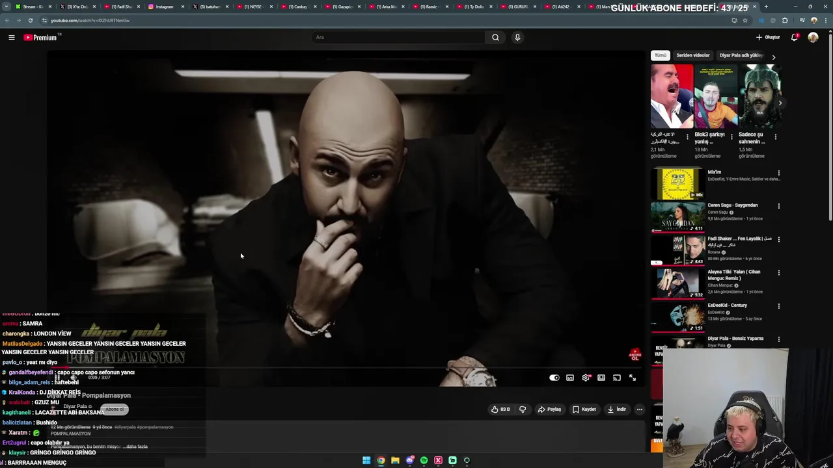Screen dimensions: 833x468
Task: Like the video showing 83 B
Action: [x=500, y=409]
